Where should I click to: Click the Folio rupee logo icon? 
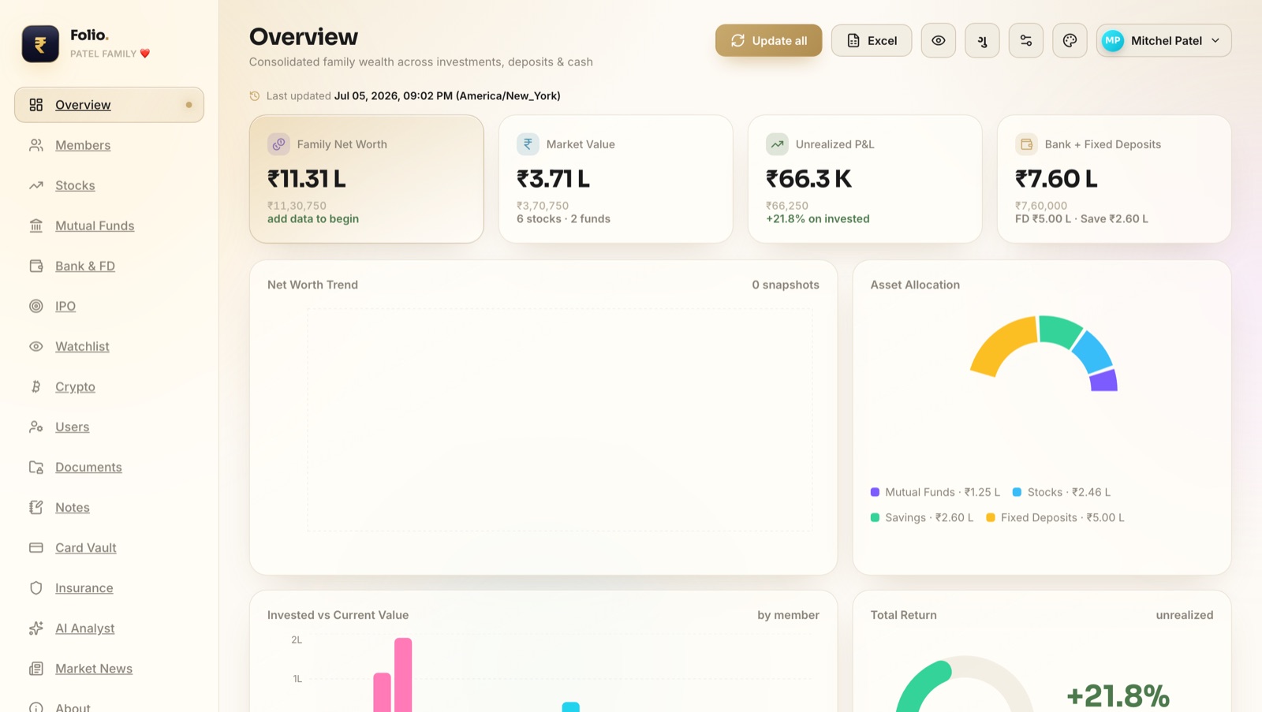(x=40, y=44)
